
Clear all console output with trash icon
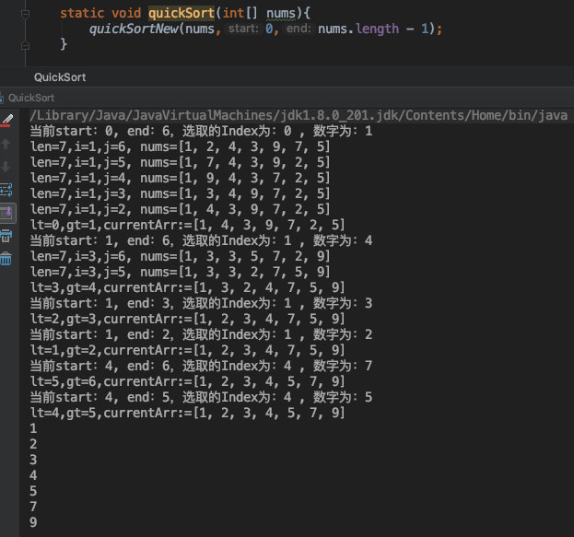click(x=6, y=259)
